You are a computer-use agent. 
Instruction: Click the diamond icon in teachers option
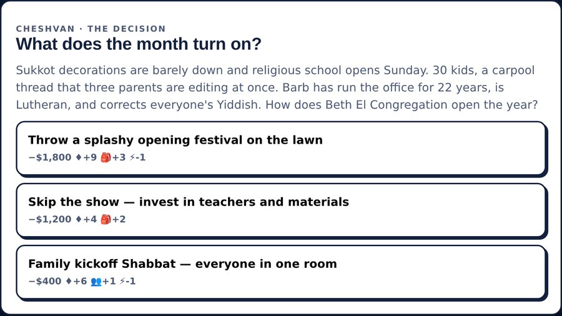(x=79, y=219)
